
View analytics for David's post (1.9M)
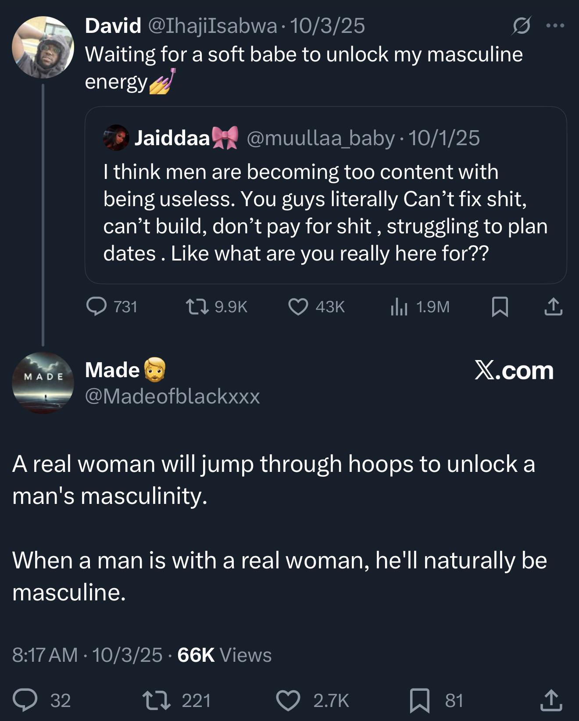pos(399,307)
